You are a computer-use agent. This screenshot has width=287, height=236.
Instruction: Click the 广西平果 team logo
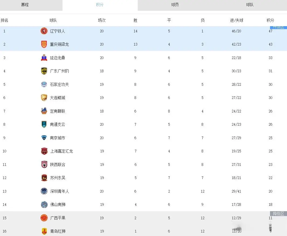tap(44, 218)
